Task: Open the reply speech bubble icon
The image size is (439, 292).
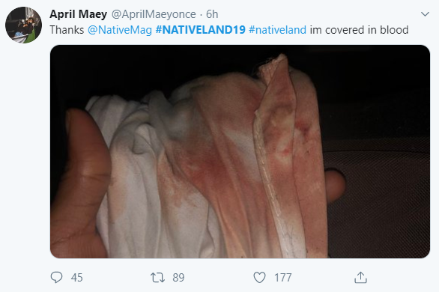Action: [x=56, y=277]
